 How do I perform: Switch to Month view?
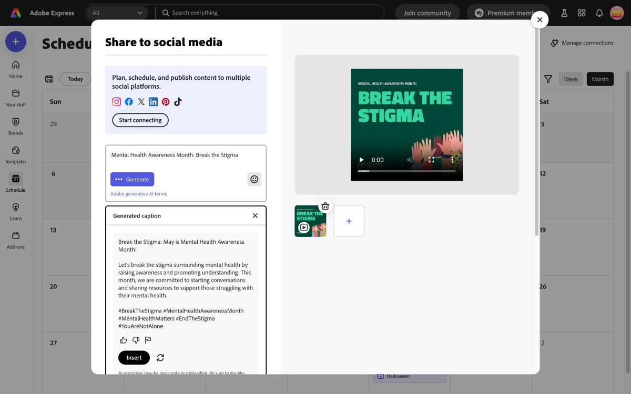600,79
